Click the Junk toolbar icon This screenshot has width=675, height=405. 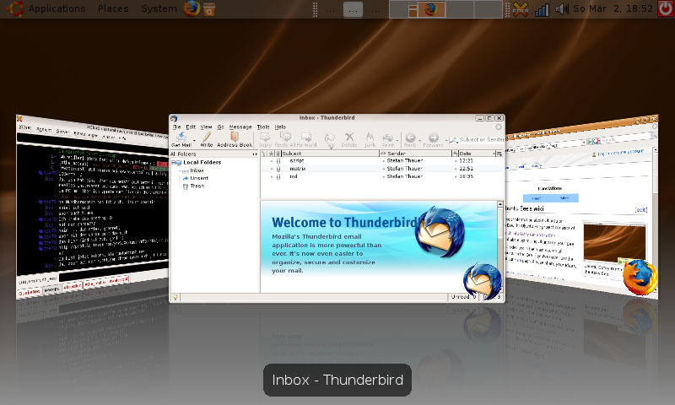coord(370,138)
